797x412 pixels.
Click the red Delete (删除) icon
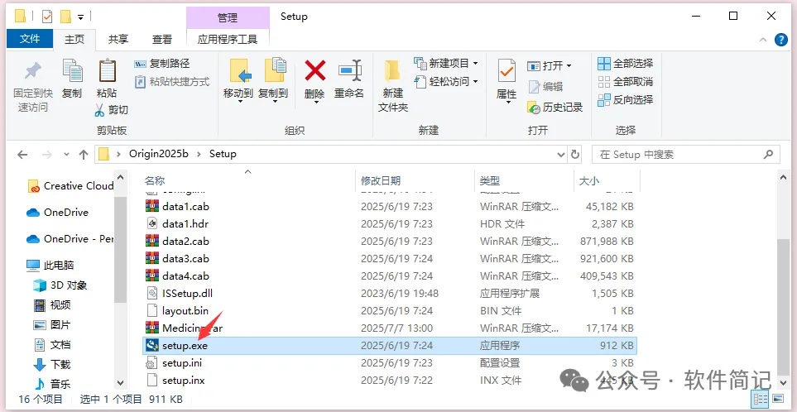point(314,72)
